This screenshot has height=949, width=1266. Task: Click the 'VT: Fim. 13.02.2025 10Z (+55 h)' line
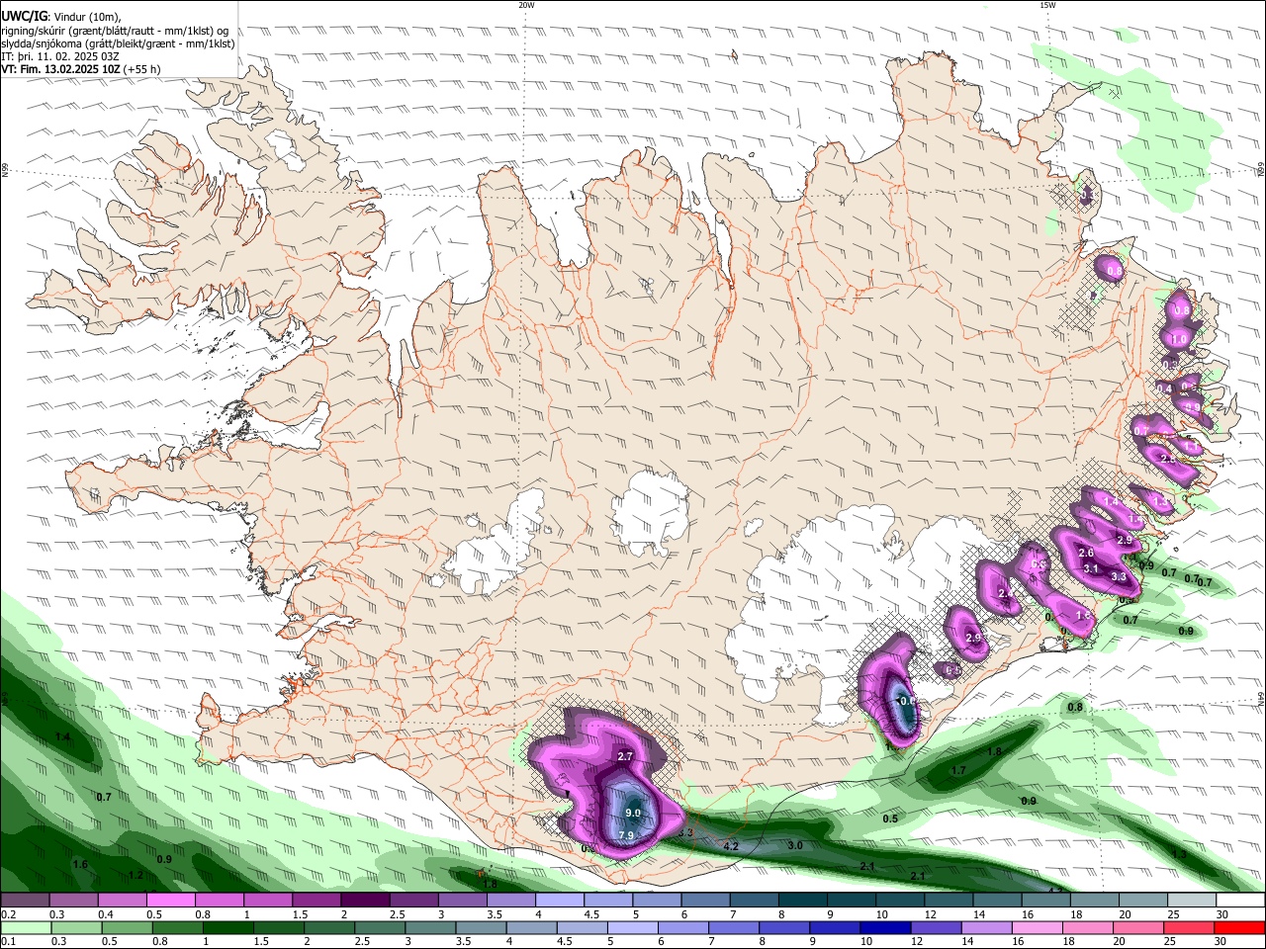(81, 69)
